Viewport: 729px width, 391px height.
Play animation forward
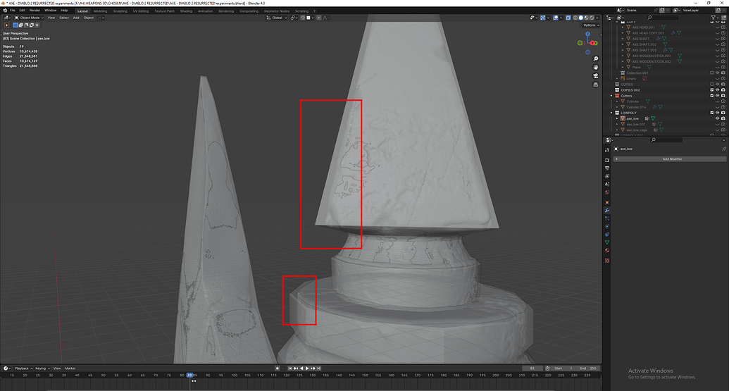(307, 368)
